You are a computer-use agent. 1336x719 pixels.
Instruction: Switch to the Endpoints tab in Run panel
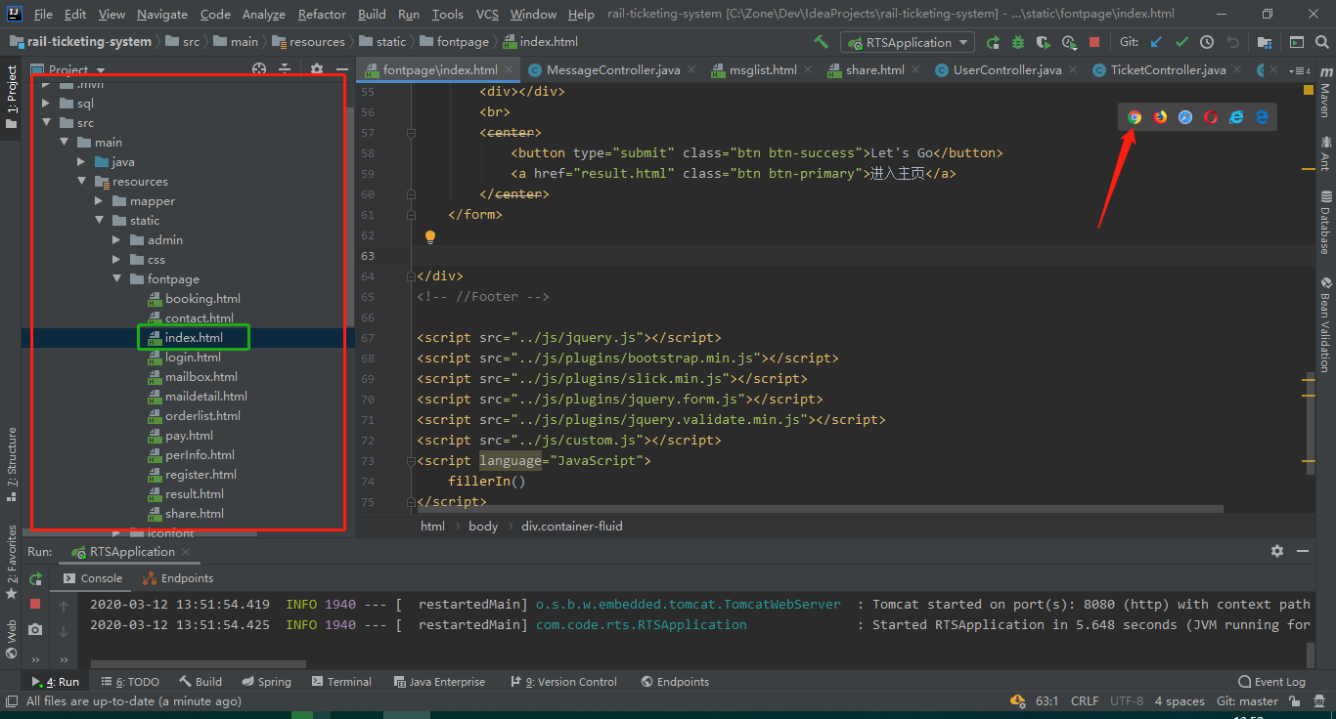[x=178, y=578]
